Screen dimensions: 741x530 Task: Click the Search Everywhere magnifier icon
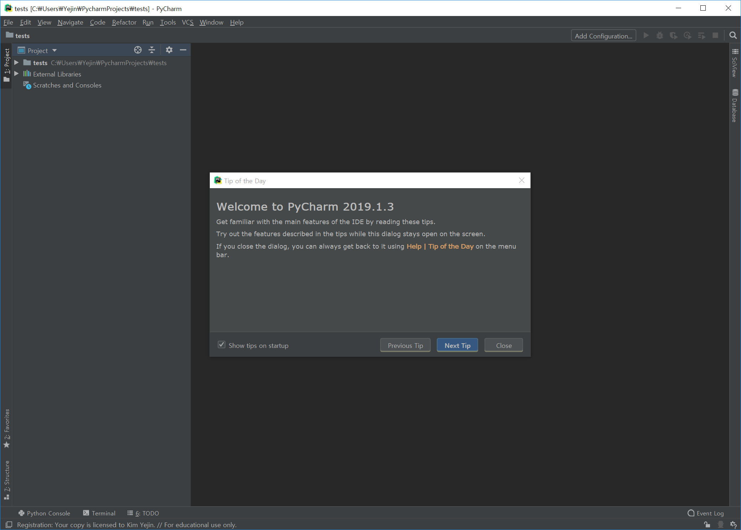click(x=733, y=36)
